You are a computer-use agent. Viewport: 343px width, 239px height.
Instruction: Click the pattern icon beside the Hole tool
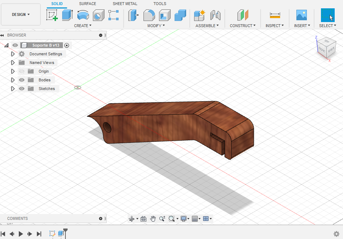click(113, 15)
